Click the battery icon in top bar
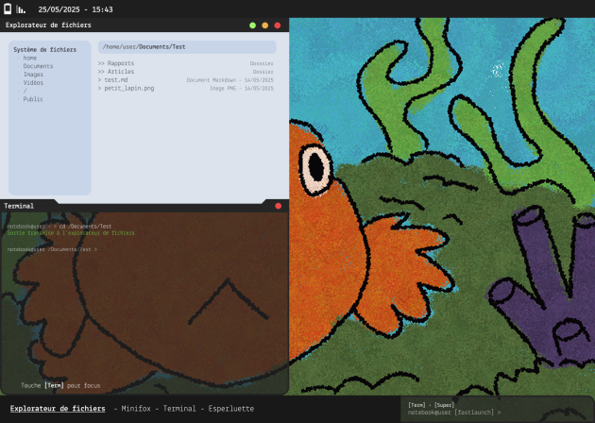 pyautogui.click(x=8, y=8)
